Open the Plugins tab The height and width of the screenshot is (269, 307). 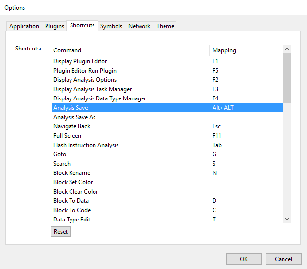tap(54, 26)
